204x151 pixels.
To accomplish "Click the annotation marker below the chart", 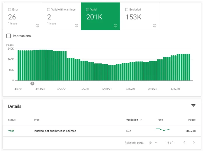I will [x=32, y=84].
